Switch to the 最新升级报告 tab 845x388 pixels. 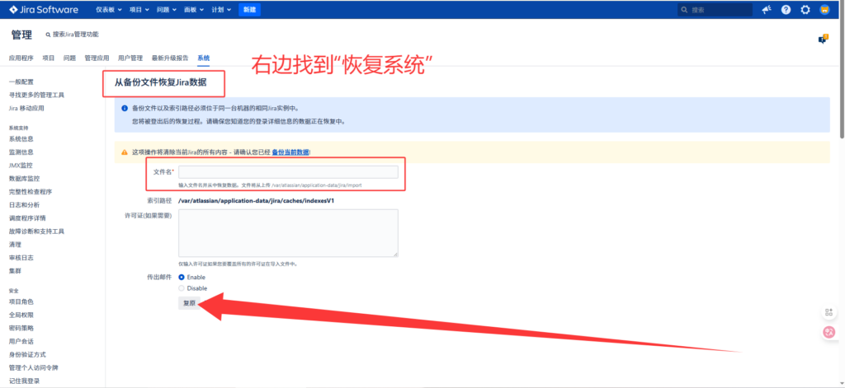[x=169, y=58]
